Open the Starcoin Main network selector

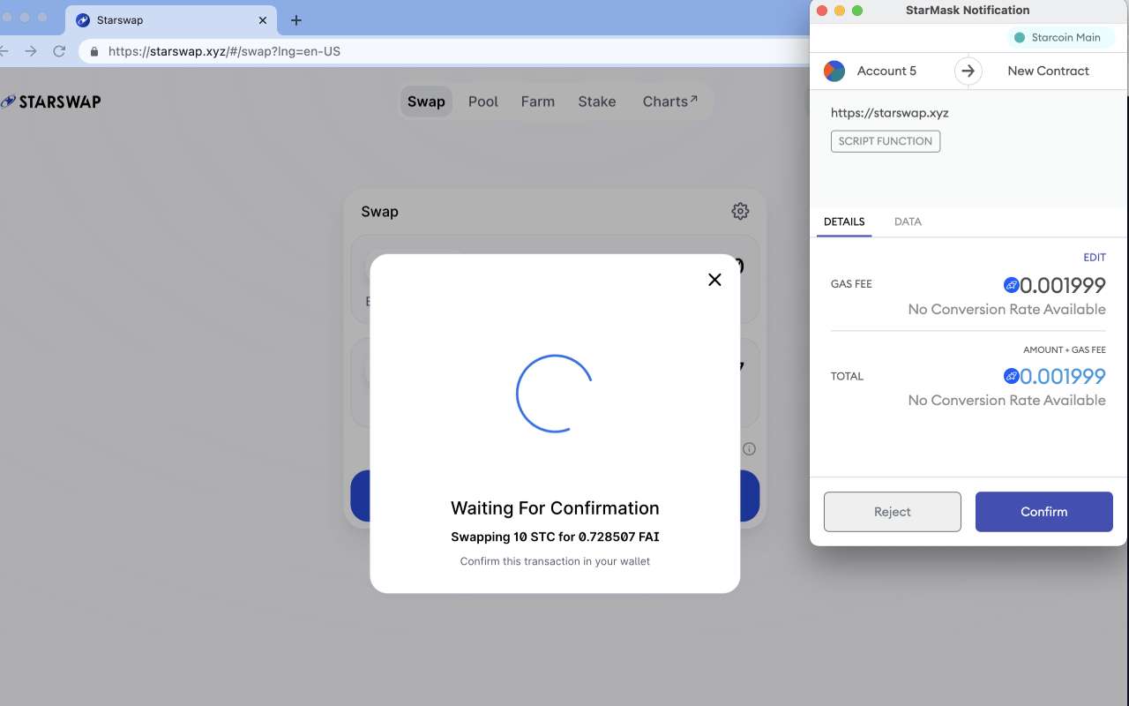1060,37
